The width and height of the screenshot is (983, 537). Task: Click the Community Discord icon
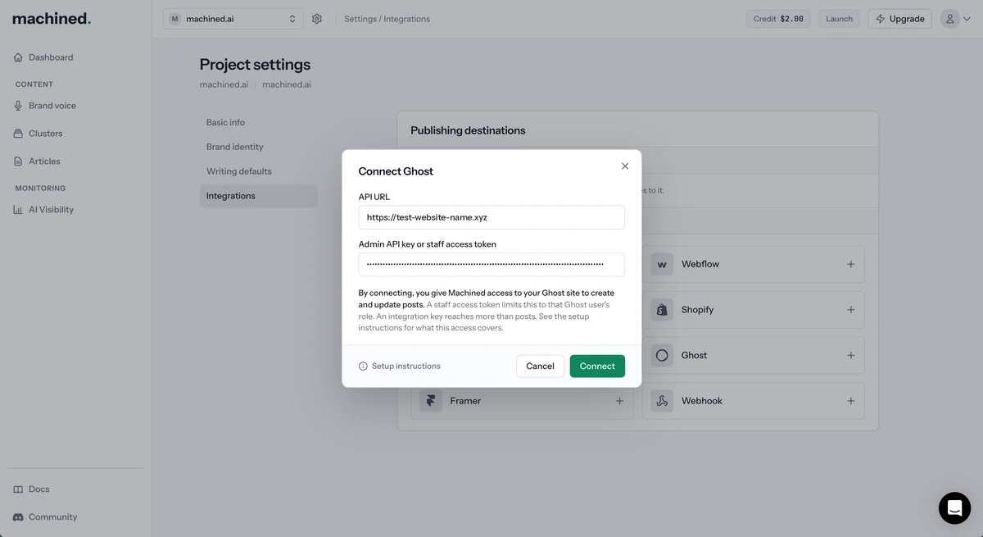tap(18, 517)
